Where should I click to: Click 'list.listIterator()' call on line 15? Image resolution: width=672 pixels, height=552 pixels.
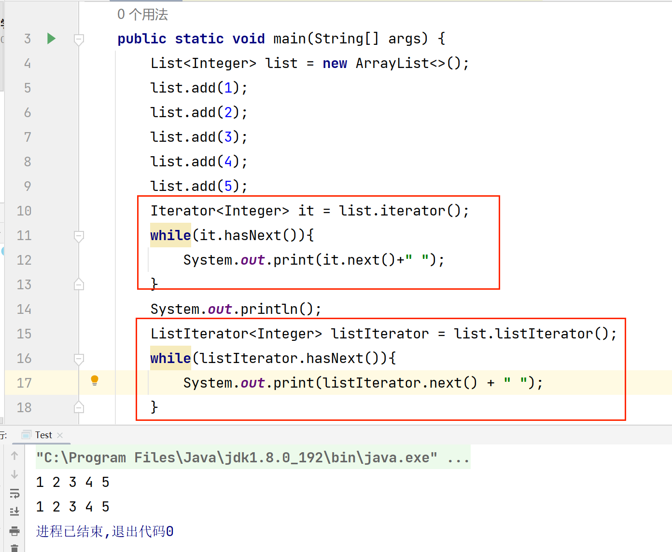click(x=531, y=334)
